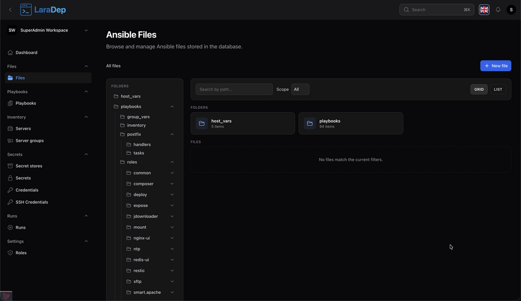The height and width of the screenshot is (301, 521).
Task: Click the notification bell icon
Action: pos(498,10)
